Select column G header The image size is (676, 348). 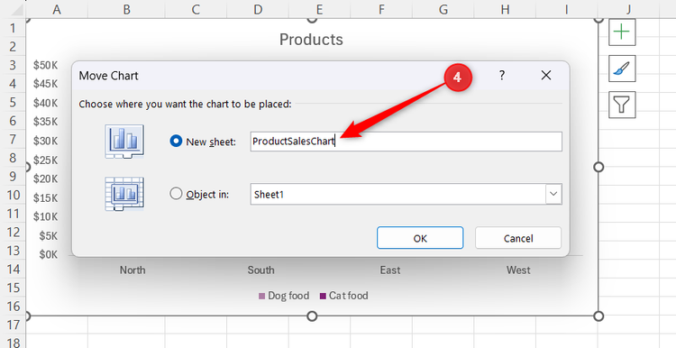click(x=443, y=9)
